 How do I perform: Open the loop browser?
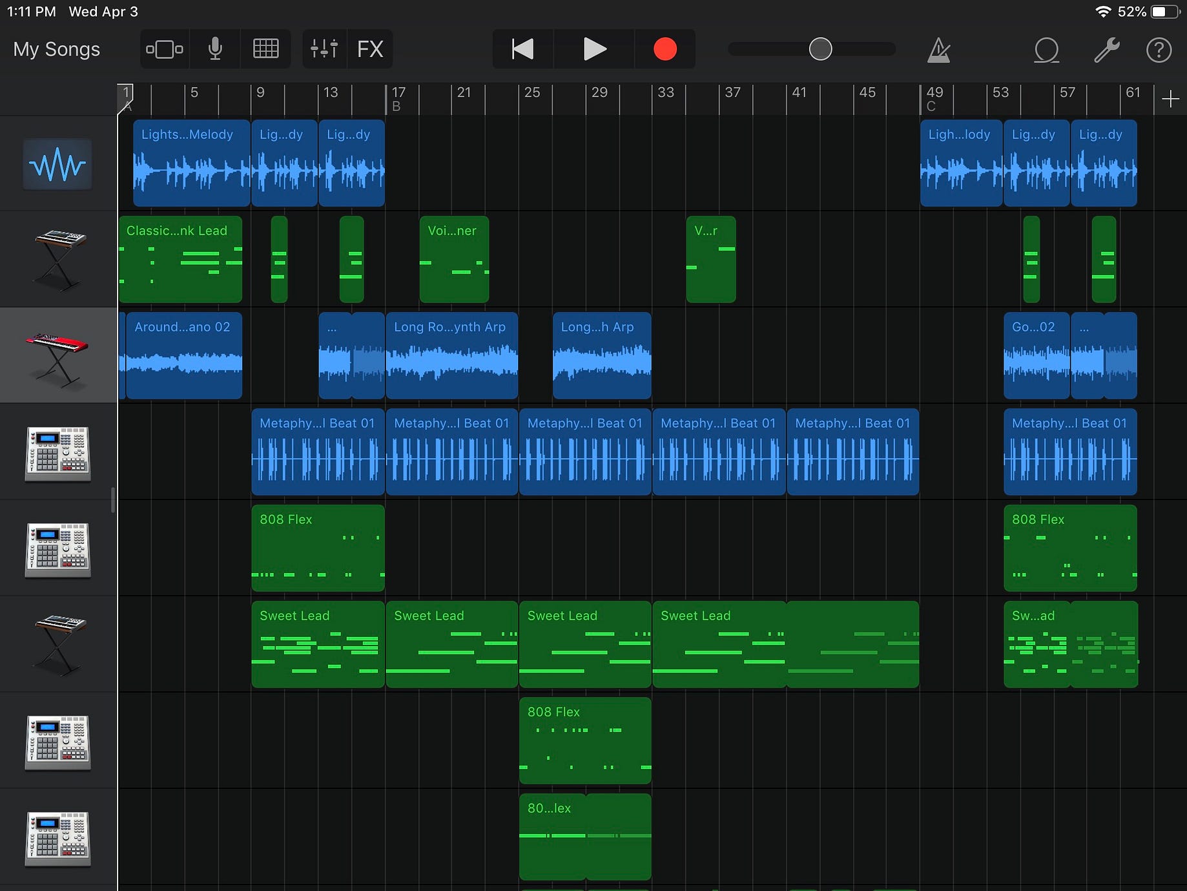(1046, 48)
